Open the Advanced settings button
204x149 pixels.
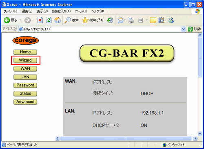pyautogui.click(x=25, y=102)
